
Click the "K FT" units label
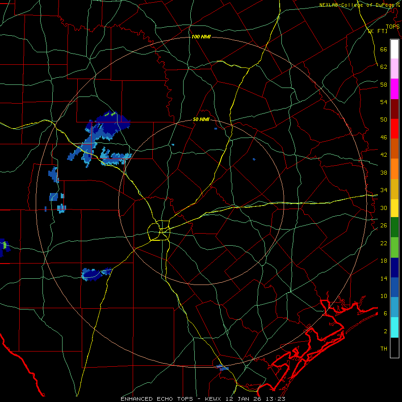click(x=378, y=31)
